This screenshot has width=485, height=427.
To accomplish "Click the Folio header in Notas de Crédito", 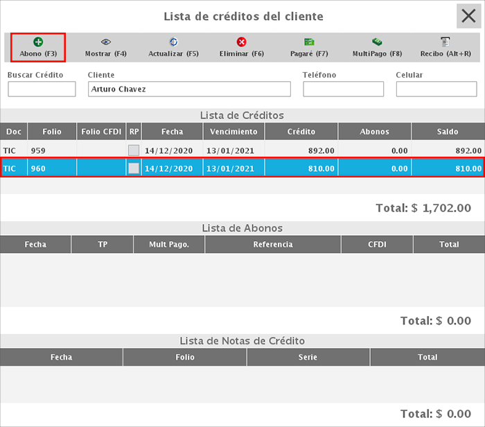I will (x=185, y=357).
